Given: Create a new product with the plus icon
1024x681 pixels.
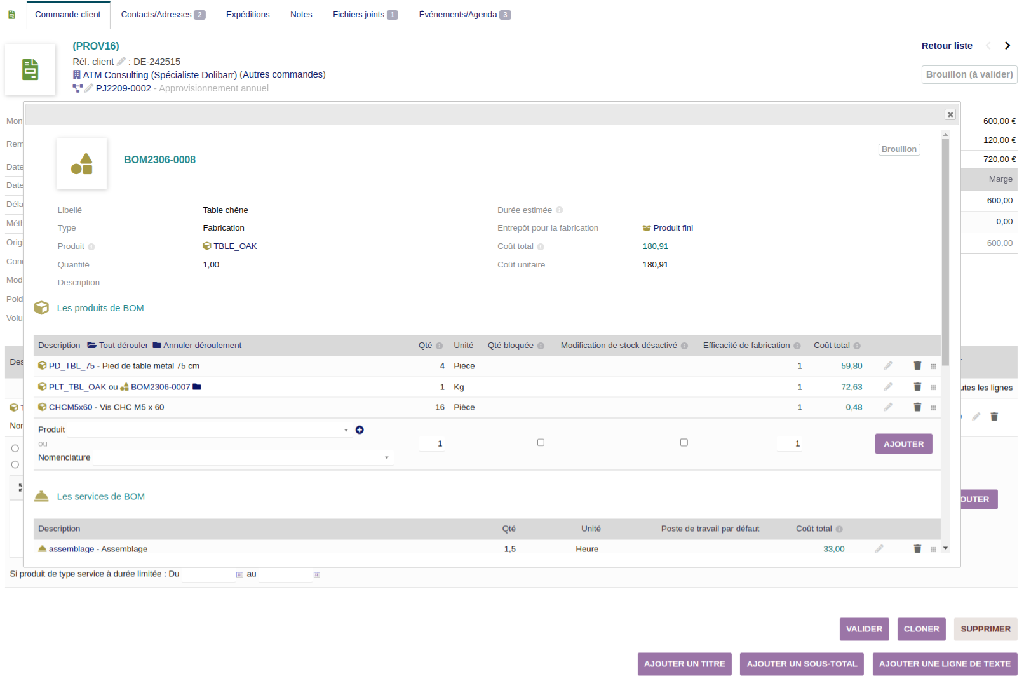Looking at the screenshot, I should click(360, 430).
